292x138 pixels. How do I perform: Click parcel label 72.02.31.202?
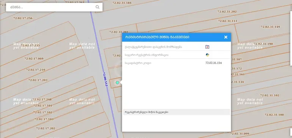227,11
